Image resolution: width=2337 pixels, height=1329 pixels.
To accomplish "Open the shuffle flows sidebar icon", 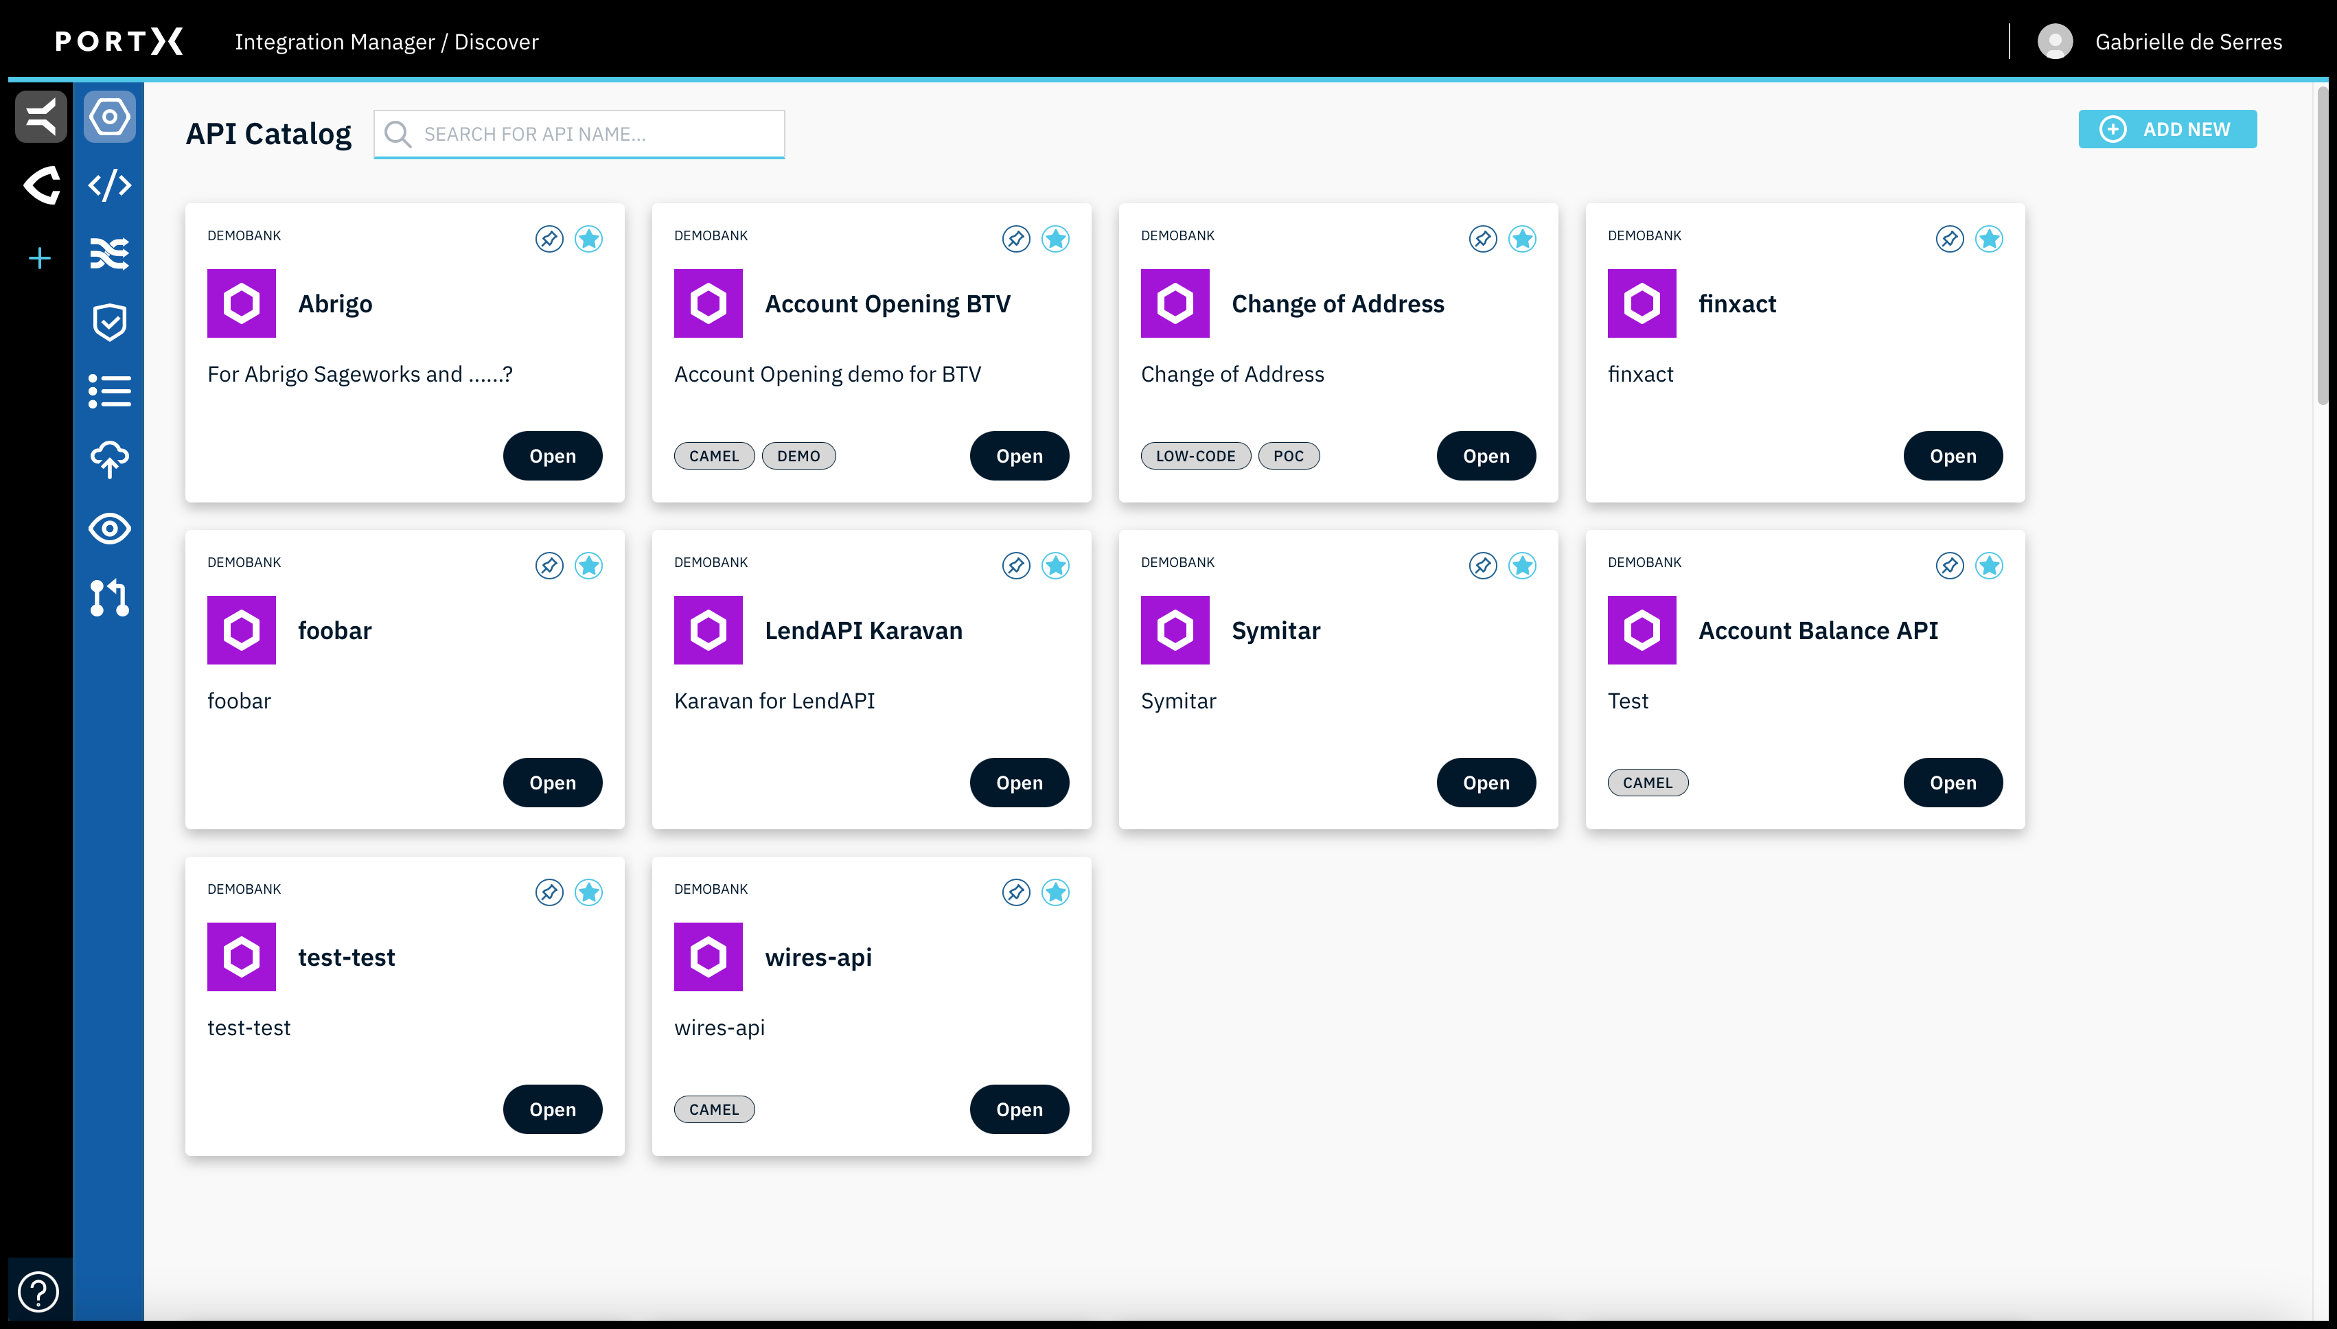I will click(x=110, y=254).
